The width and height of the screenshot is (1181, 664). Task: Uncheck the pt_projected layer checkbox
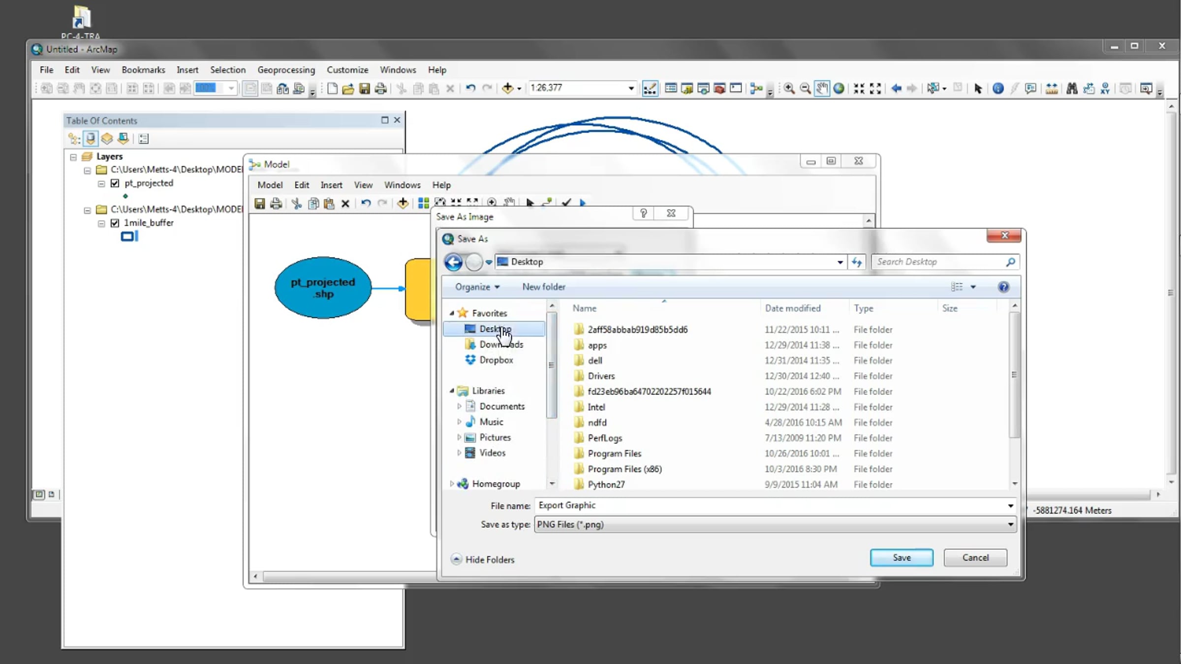(115, 183)
